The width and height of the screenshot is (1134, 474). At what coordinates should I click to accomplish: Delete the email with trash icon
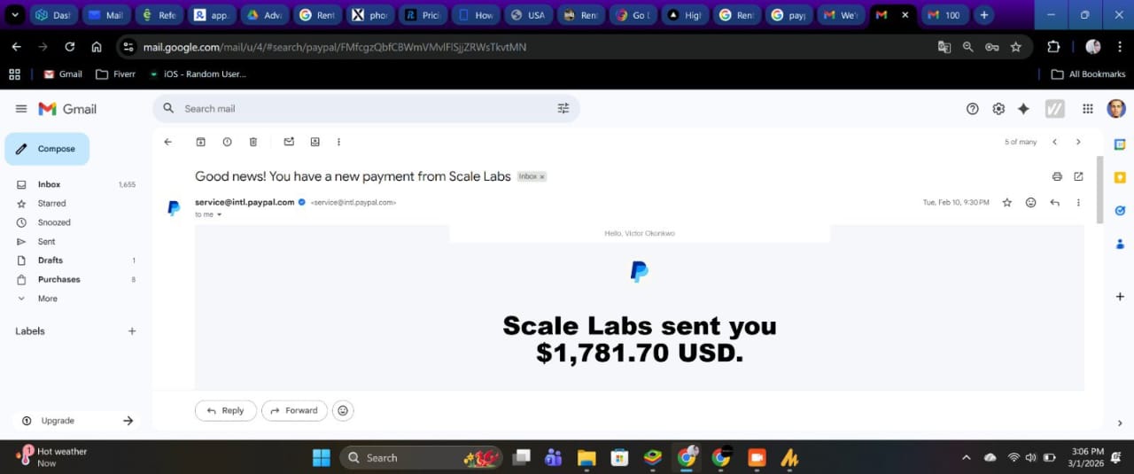(x=253, y=142)
